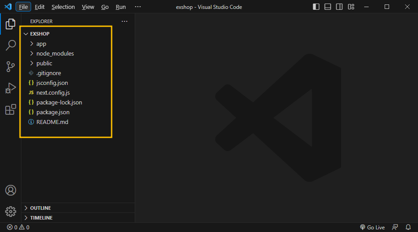Open the next.config.js file
This screenshot has height=232, width=418.
(78, 93)
